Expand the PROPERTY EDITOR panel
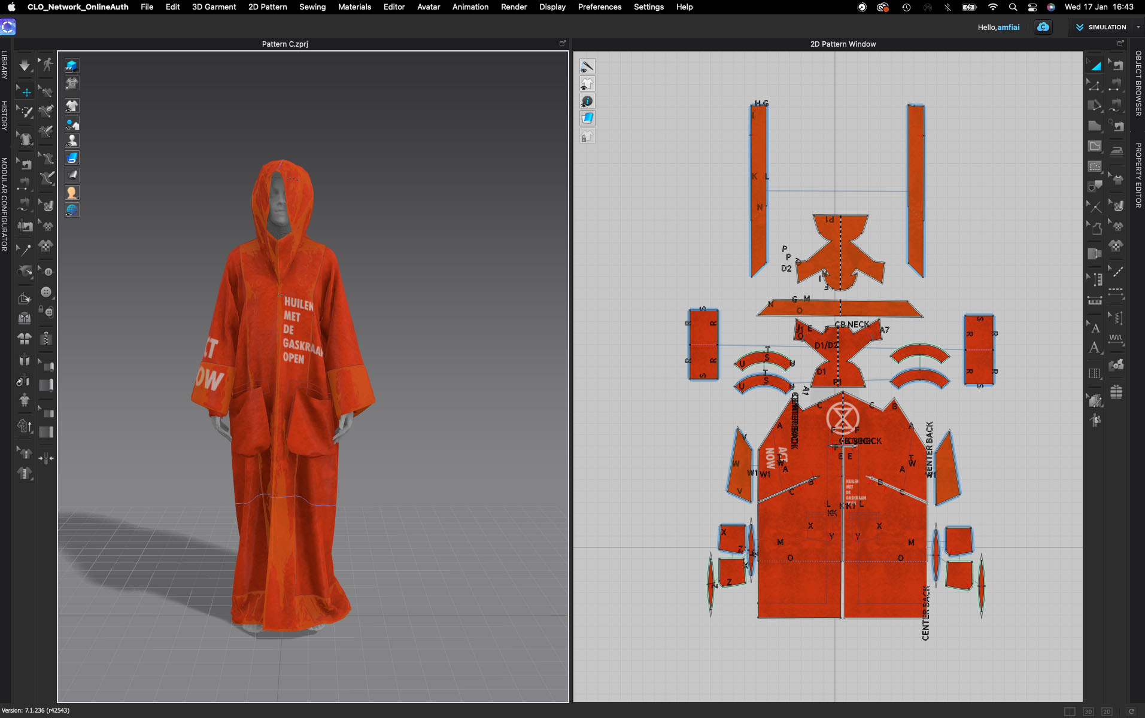Viewport: 1145px width, 718px height. point(1138,175)
